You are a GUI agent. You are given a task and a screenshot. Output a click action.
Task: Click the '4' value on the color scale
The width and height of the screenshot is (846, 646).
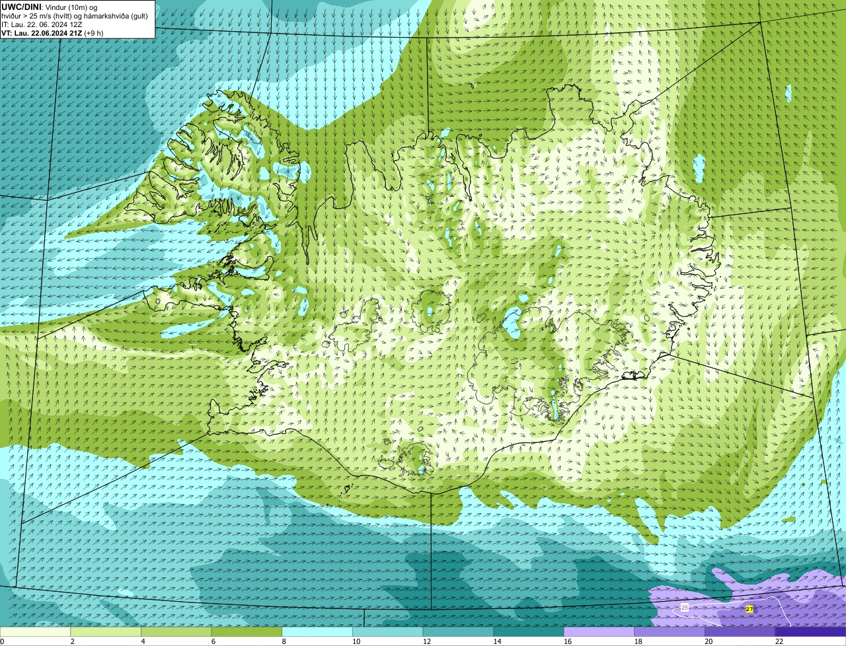click(143, 641)
